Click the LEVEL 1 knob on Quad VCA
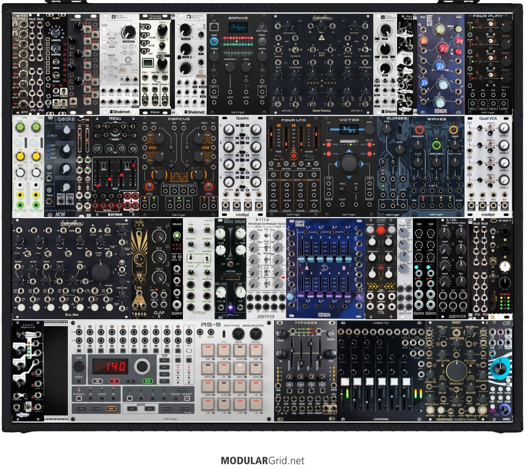Screen dimensions: 526x469 pyautogui.click(x=504, y=128)
